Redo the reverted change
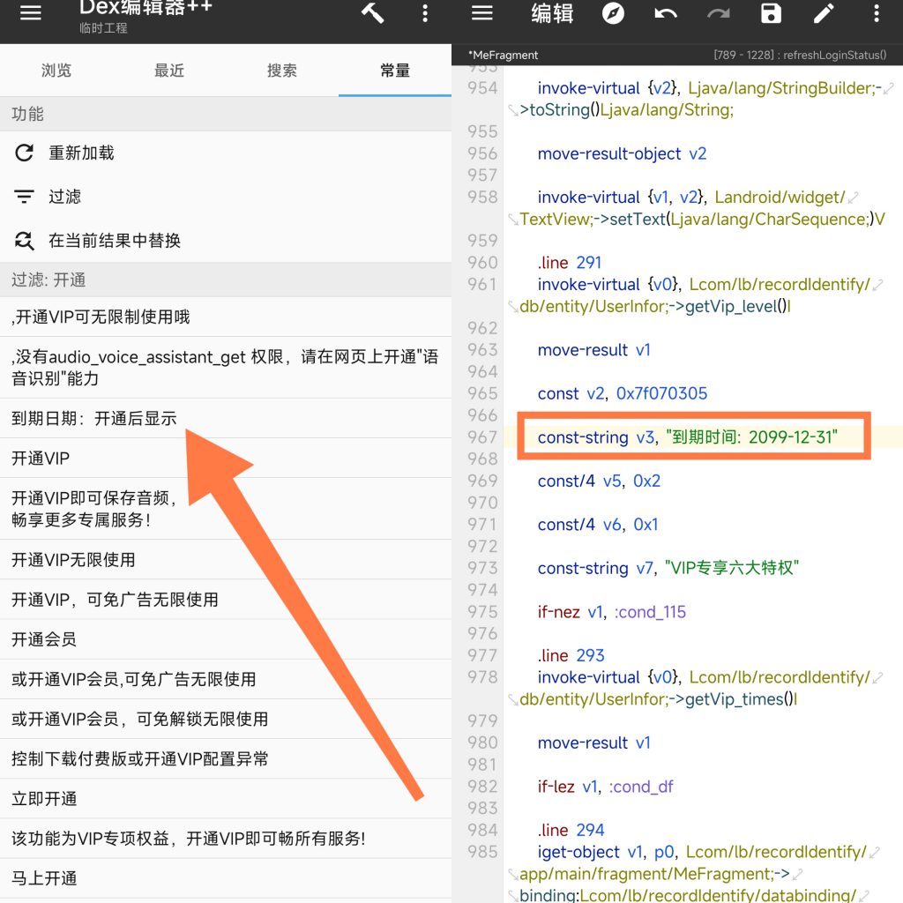 [718, 13]
